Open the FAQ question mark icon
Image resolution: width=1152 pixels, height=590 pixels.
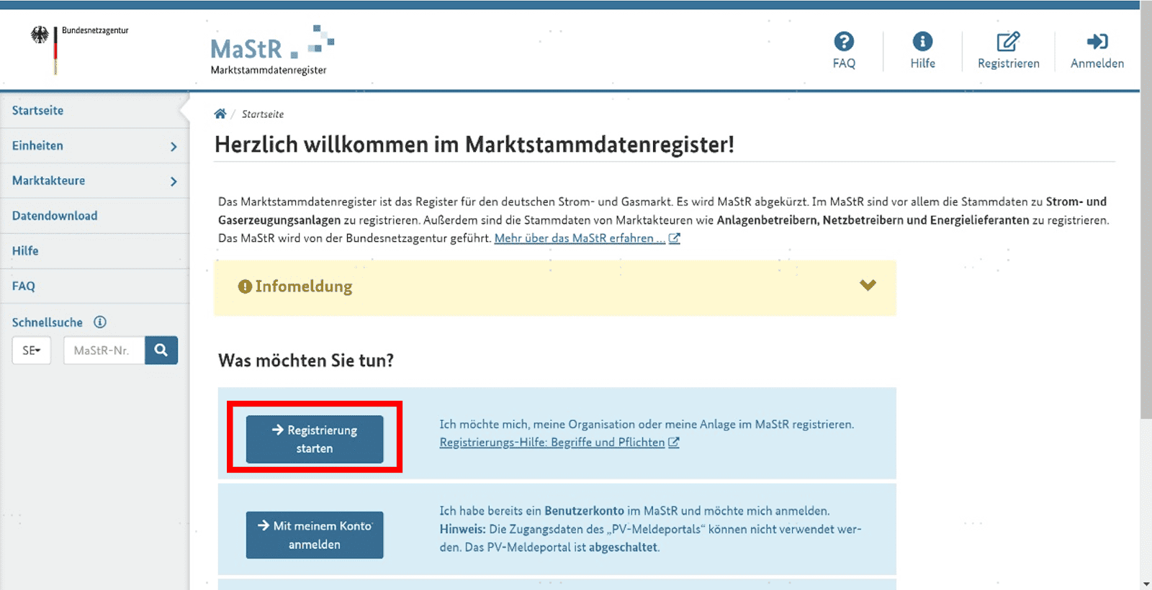coord(844,42)
